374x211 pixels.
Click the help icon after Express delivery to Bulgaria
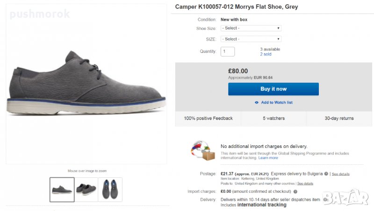coord(326,174)
